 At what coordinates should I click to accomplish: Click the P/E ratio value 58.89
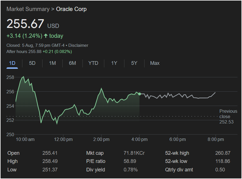[x=130, y=161]
